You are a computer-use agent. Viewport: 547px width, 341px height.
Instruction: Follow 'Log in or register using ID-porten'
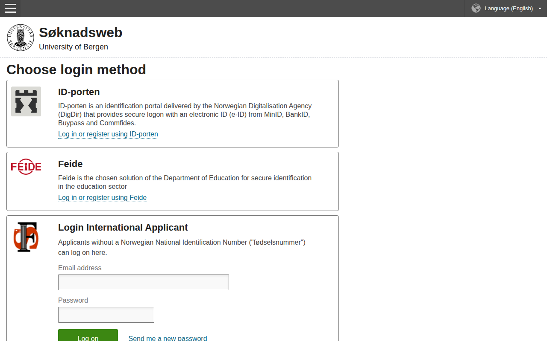[x=108, y=134]
